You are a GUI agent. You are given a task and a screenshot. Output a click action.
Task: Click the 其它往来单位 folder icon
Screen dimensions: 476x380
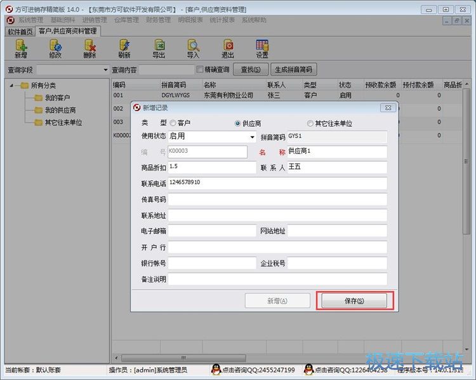click(38, 122)
